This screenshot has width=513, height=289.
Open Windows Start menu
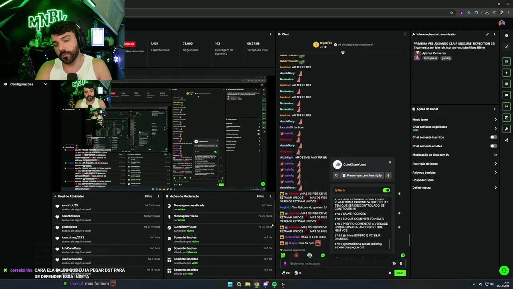pyautogui.click(x=230, y=284)
